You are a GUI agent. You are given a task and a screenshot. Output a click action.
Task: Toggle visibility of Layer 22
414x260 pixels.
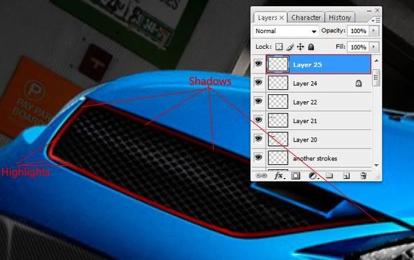258,101
